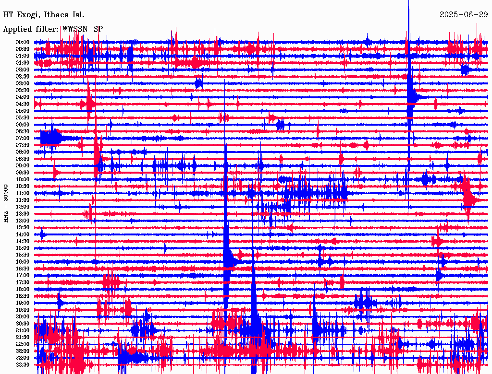Select the 17:30 time label
Viewport: 492px width, 374px height.
(23, 282)
